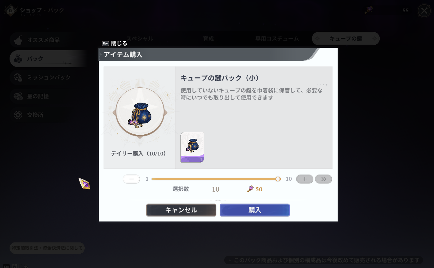434x268 pixels.
Task: Click the large pouch icon in circle
Action: (140, 112)
